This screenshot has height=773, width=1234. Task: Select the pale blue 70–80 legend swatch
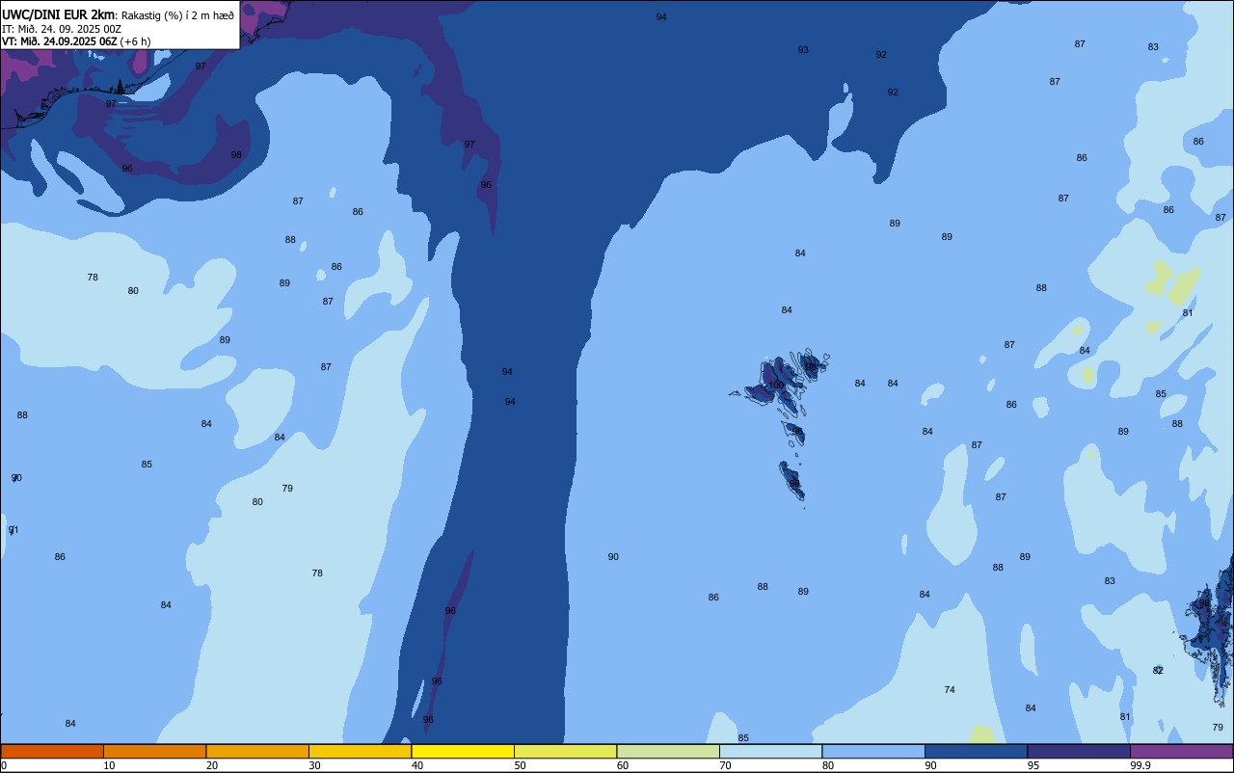pos(770,751)
